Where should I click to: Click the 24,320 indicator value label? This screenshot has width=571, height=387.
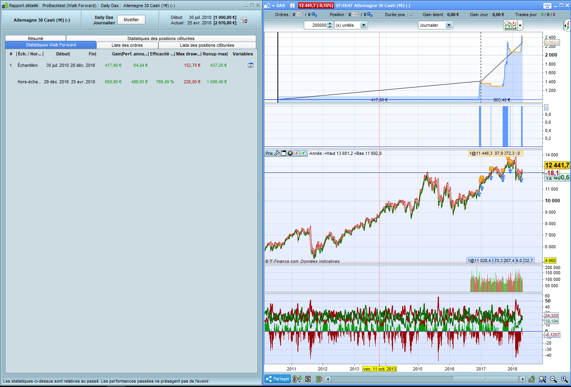click(551, 315)
